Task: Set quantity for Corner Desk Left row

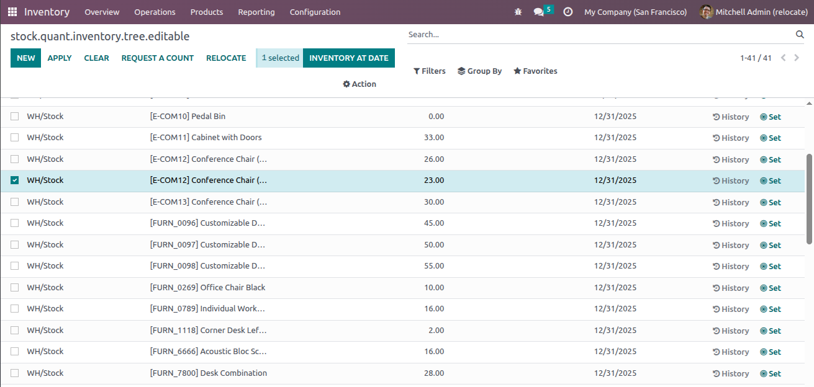Action: pyautogui.click(x=771, y=331)
